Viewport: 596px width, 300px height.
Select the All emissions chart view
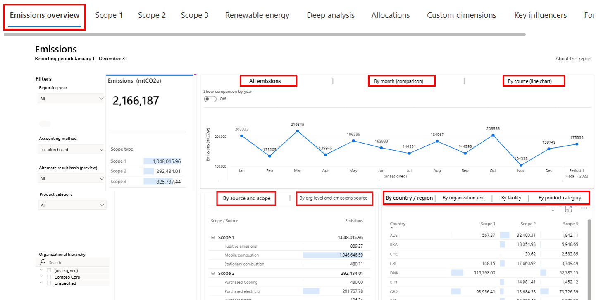(265, 81)
